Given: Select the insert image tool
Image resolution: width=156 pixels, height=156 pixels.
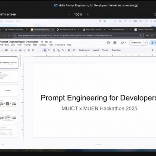Looking at the screenshot, I should [54, 50].
